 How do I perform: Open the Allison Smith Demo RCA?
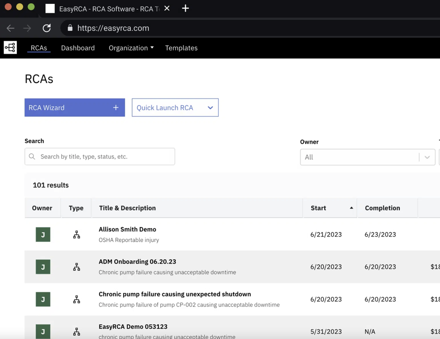[x=128, y=230]
